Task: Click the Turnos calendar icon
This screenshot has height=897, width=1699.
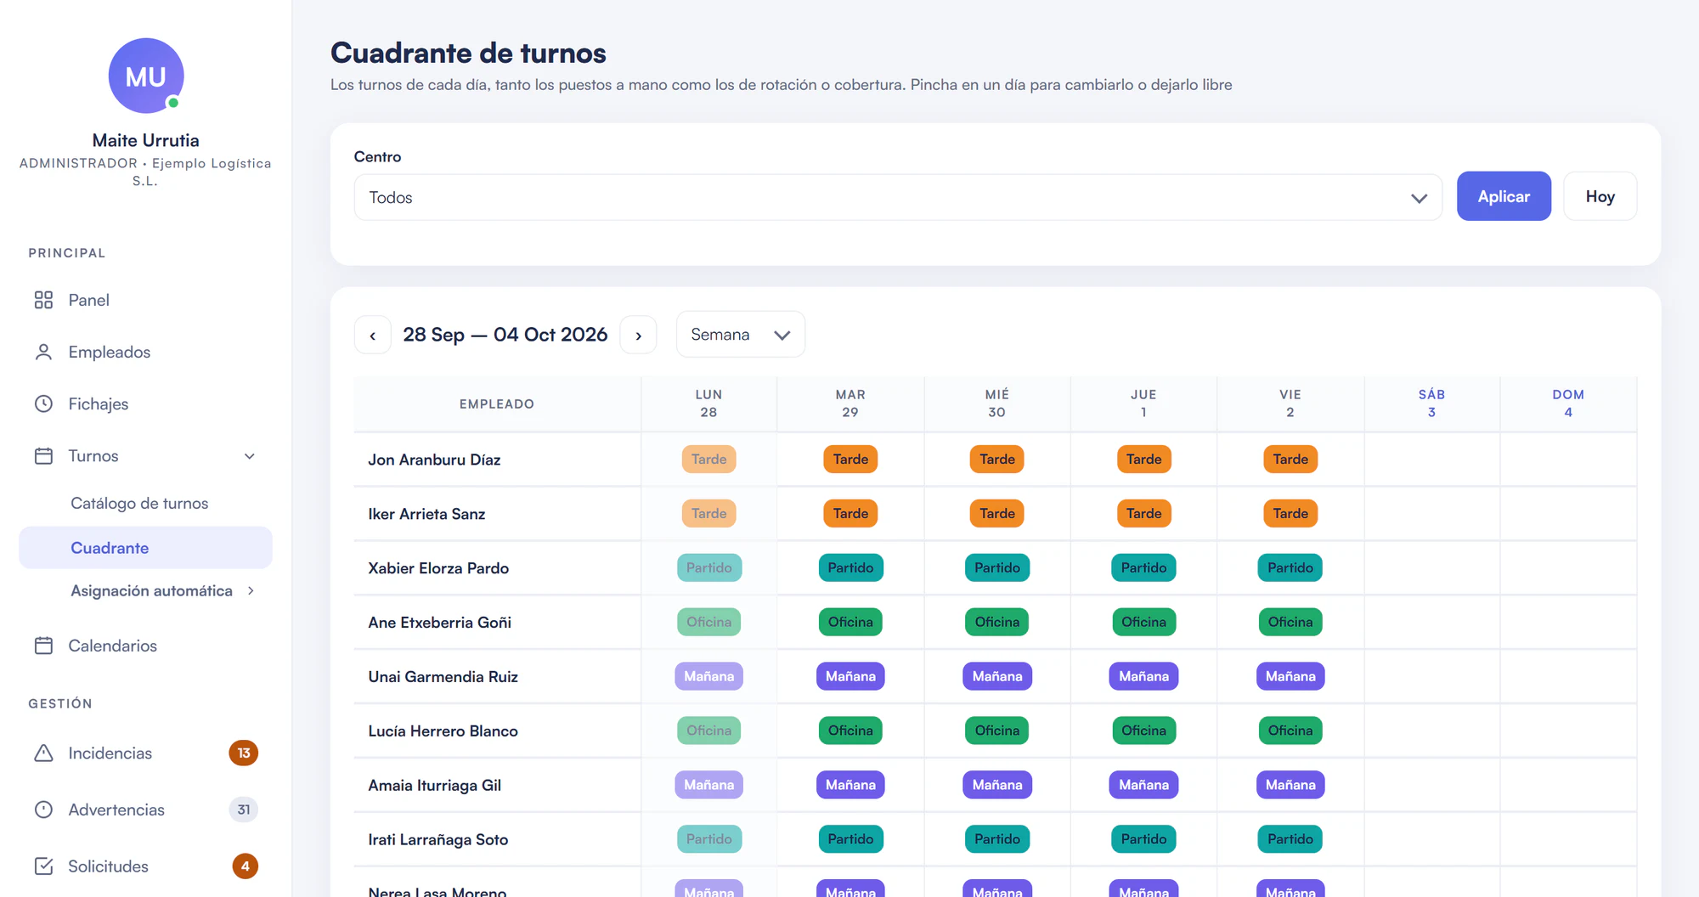Action: 43,455
